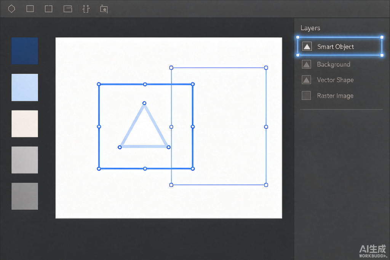The width and height of the screenshot is (390, 260).
Task: Click the Smart Object layer thumbnail
Action: coord(307,46)
